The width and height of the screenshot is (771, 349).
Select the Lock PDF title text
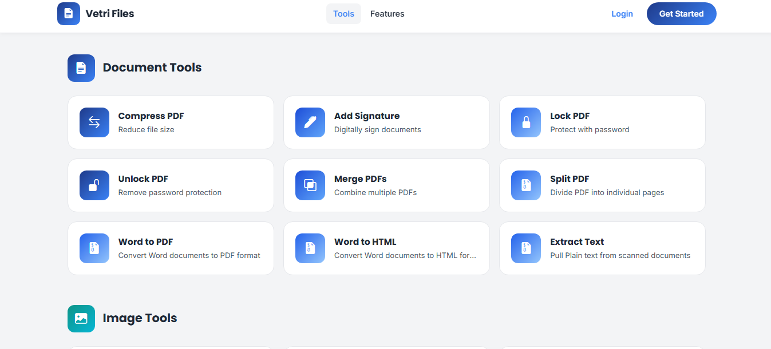tap(570, 116)
